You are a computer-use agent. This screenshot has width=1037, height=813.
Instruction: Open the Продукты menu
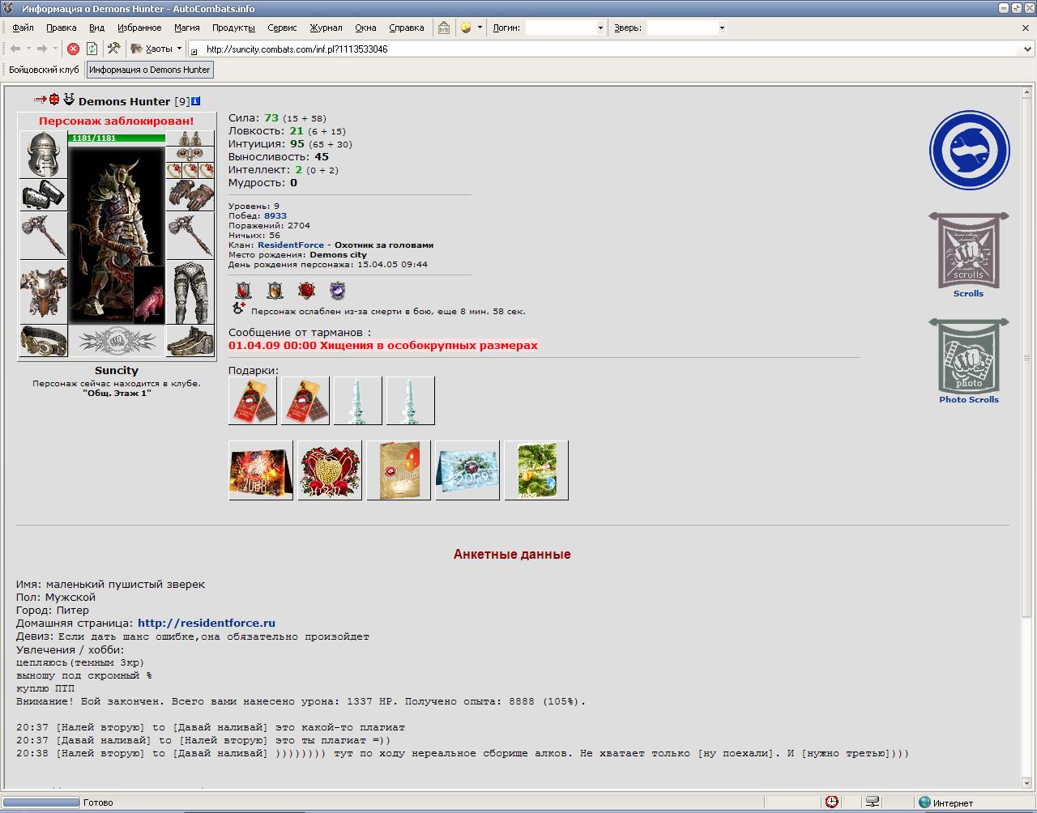coord(233,28)
